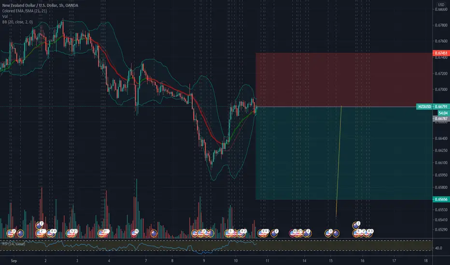Click the Sep label on the time axis
The width and height of the screenshot is (450, 265).
pyautogui.click(x=14, y=261)
